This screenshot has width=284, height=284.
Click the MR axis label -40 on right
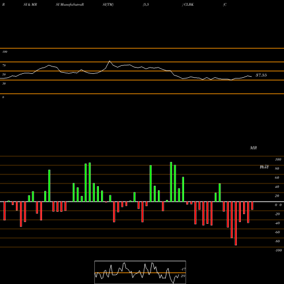[x=277, y=223]
